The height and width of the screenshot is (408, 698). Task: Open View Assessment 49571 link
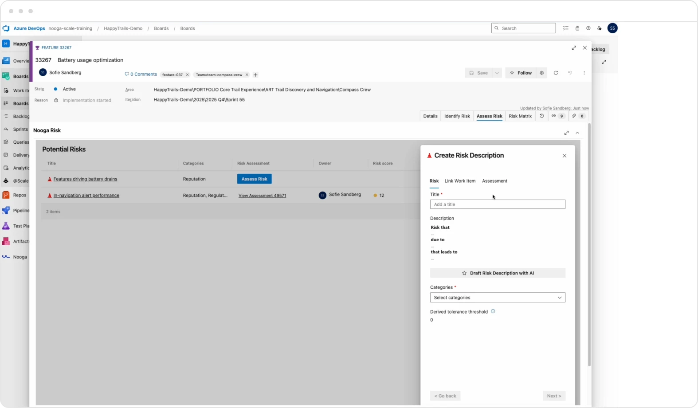coord(263,196)
